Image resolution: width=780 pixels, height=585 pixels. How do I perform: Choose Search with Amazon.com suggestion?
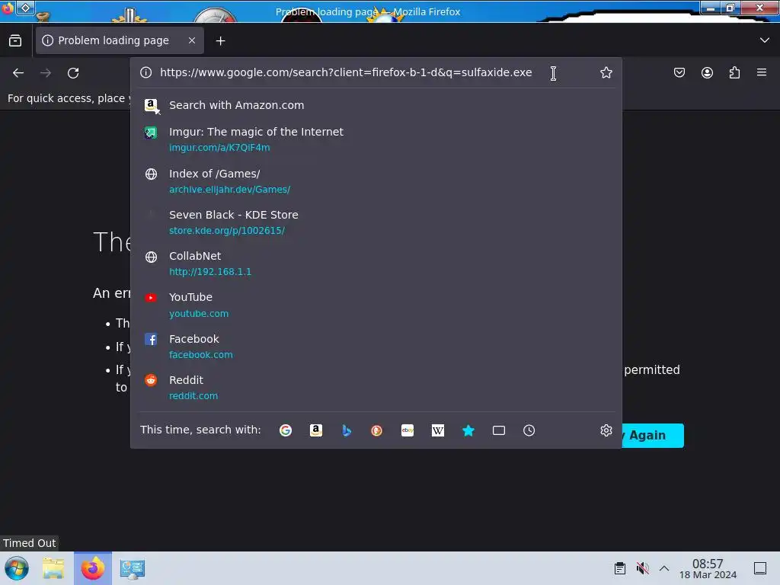376,105
